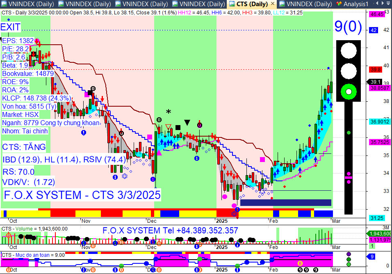Click the 1,131,975 volume average label
The height and width of the screenshot is (274, 392).
pyautogui.click(x=380, y=240)
